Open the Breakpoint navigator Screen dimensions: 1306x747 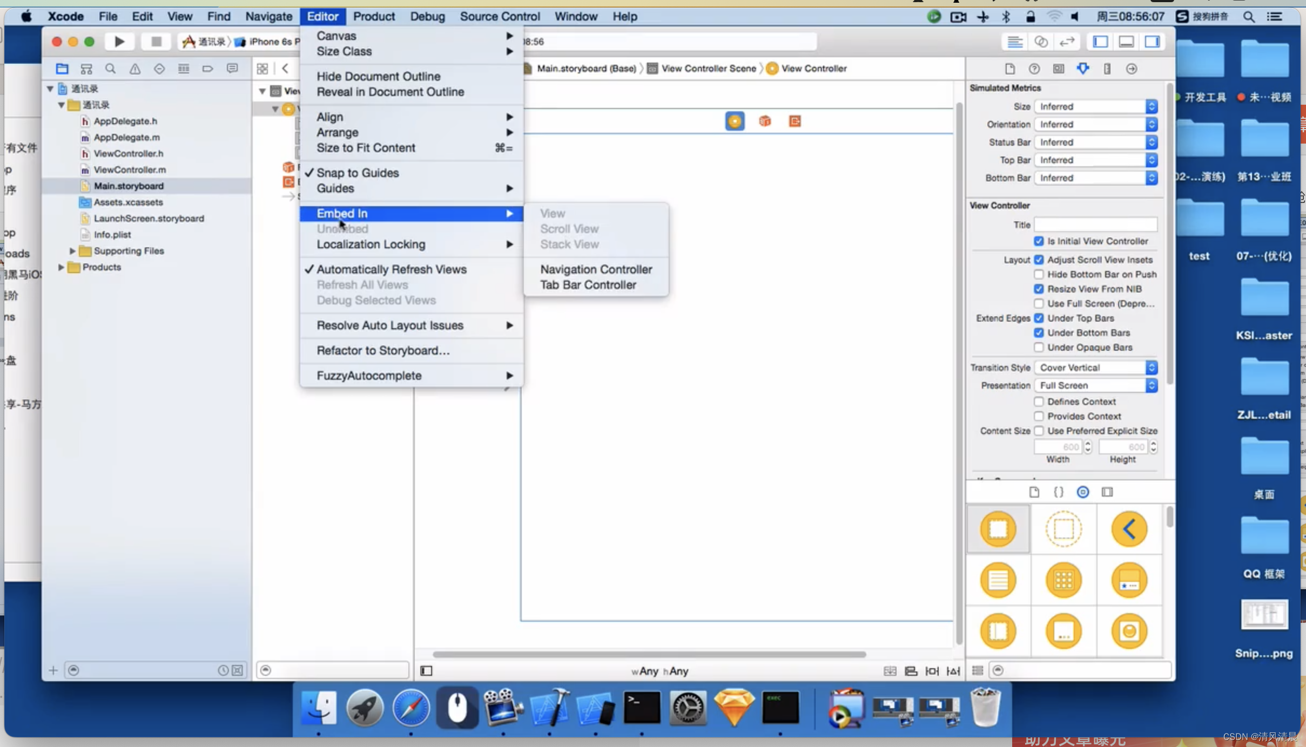pyautogui.click(x=207, y=69)
